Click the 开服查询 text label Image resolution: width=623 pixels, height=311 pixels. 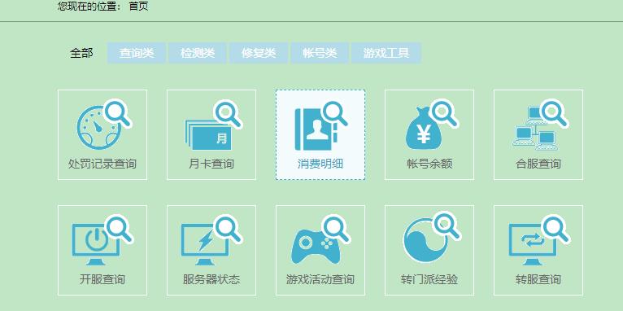click(102, 279)
